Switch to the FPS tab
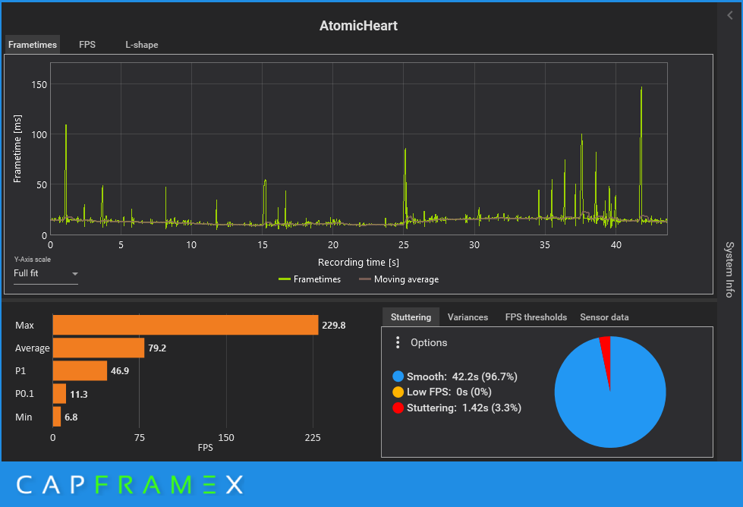The width and height of the screenshot is (743, 507). tap(87, 45)
